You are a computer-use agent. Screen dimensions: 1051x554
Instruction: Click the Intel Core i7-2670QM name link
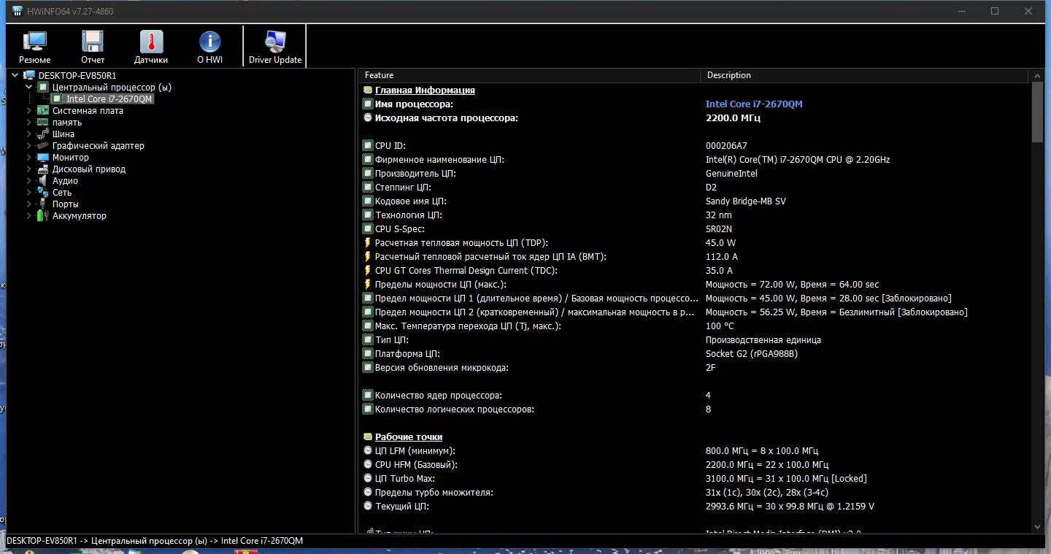click(x=753, y=104)
